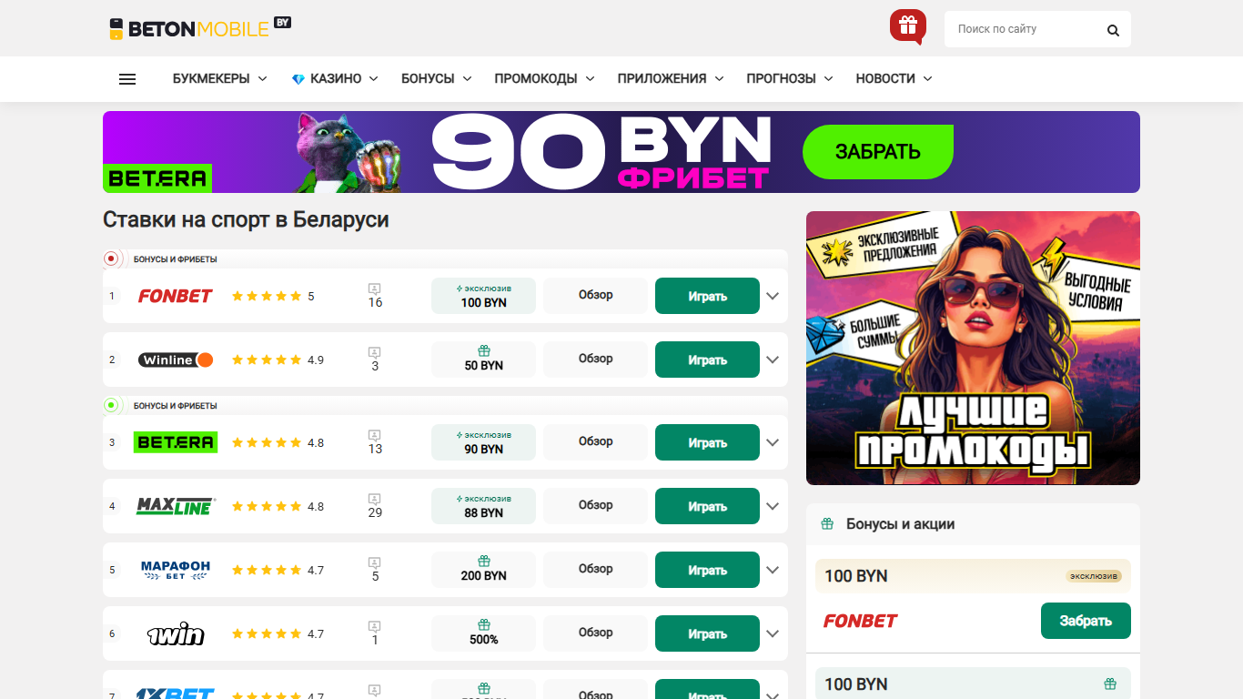Click the Winline logo in row 2
This screenshot has height=699, width=1243.
click(176, 360)
